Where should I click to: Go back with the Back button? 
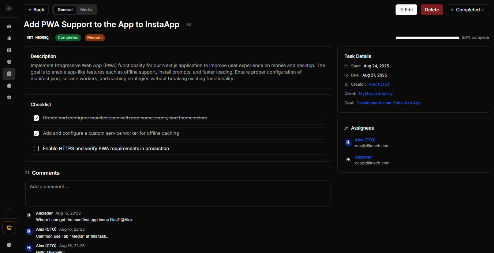(36, 10)
